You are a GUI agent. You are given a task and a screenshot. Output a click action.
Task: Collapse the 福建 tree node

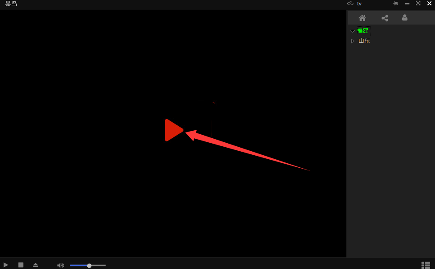[352, 31]
